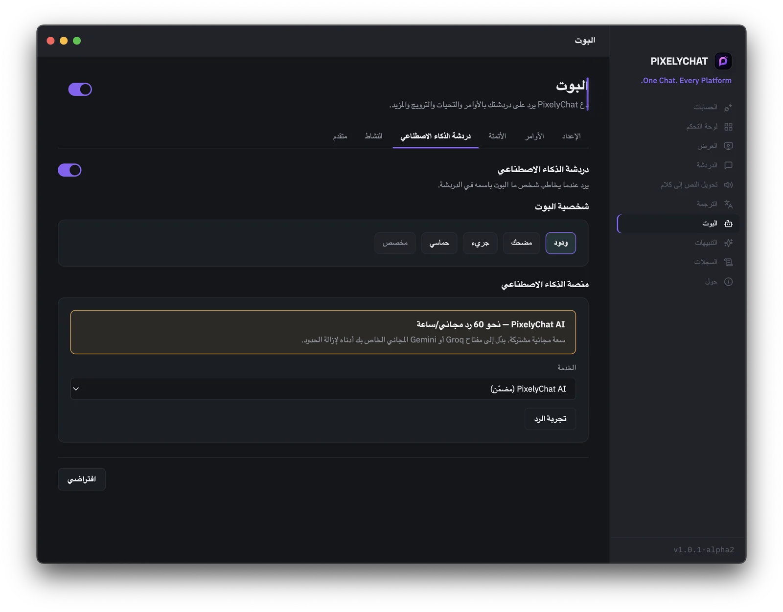Disable the دردشة الذكاء الاصطناعي switch

tap(69, 170)
